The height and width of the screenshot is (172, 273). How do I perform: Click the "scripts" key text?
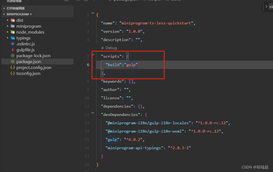(x=111, y=56)
